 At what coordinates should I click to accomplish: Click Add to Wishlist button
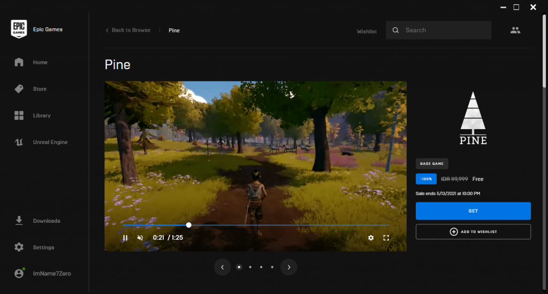click(x=473, y=232)
